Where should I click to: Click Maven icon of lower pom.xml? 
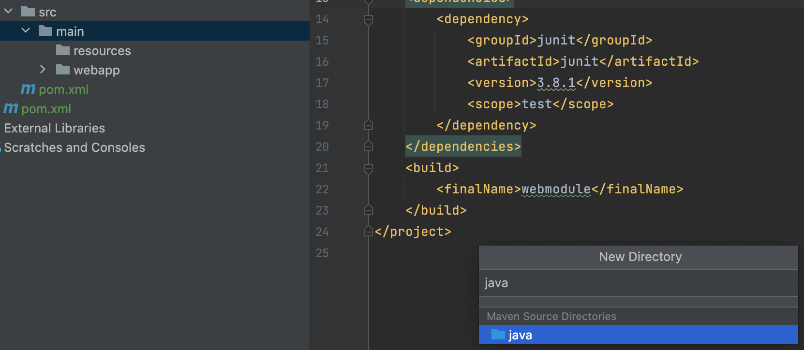point(11,108)
